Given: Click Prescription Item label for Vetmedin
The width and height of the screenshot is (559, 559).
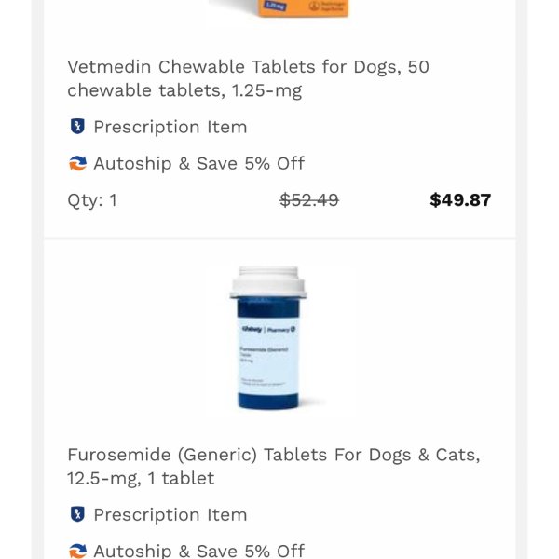Looking at the screenshot, I should tap(170, 127).
